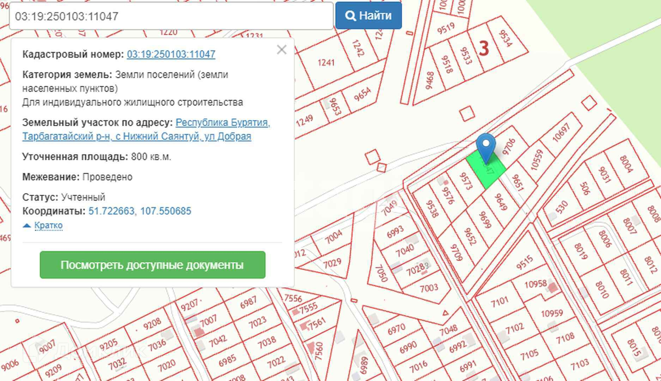Select parcel 8019 on the map
The height and width of the screenshot is (381, 661).
point(581,252)
